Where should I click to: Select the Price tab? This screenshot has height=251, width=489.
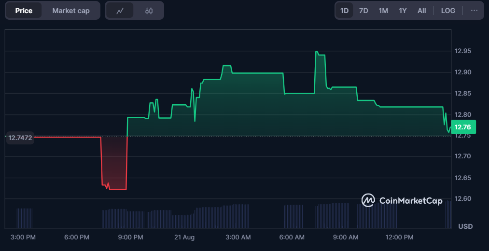pyautogui.click(x=24, y=11)
